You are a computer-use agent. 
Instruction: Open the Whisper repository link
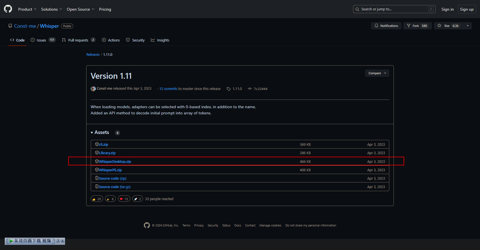click(49, 26)
